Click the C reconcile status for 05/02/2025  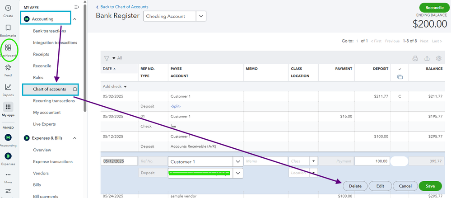(x=400, y=96)
